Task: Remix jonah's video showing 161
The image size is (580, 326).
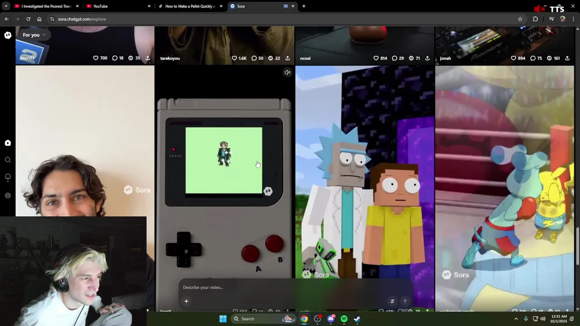Action: point(553,58)
